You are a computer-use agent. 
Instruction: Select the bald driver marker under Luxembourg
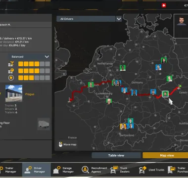coord(109,101)
